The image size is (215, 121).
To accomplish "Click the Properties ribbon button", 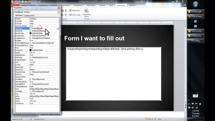I will coord(75,10).
